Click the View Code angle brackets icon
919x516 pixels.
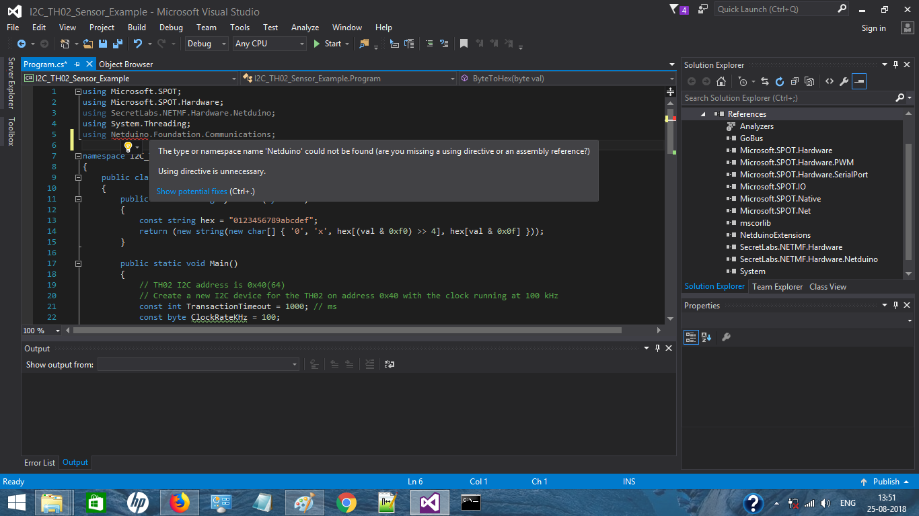point(829,81)
